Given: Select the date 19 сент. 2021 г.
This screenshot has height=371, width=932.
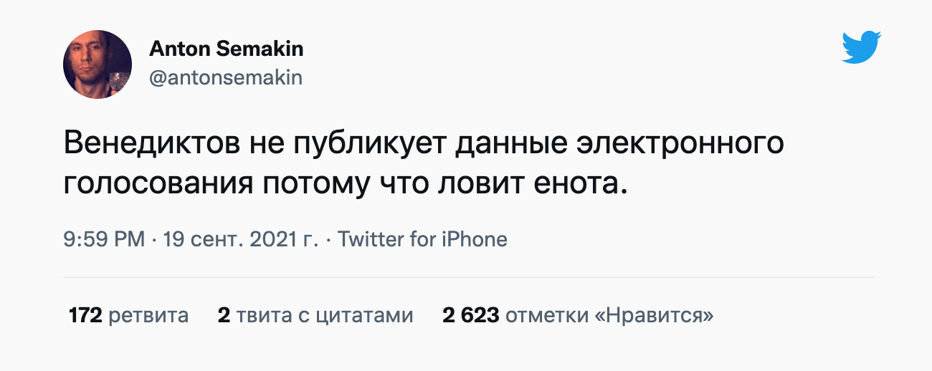Looking at the screenshot, I should tap(240, 238).
